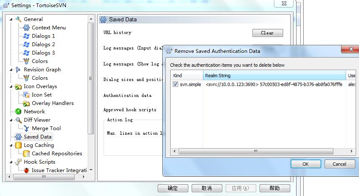Click authentication list scroll left arrow

click(174, 151)
